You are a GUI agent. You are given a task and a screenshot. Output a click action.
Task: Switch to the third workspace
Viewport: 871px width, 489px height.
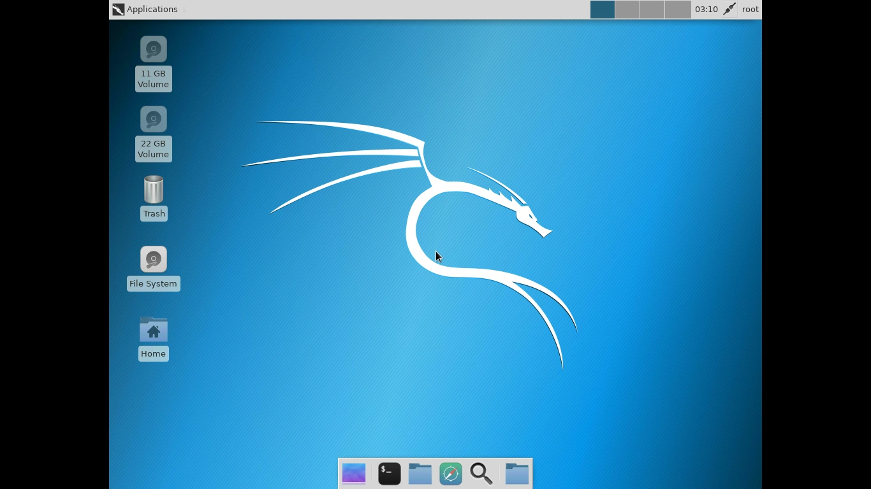(652, 10)
